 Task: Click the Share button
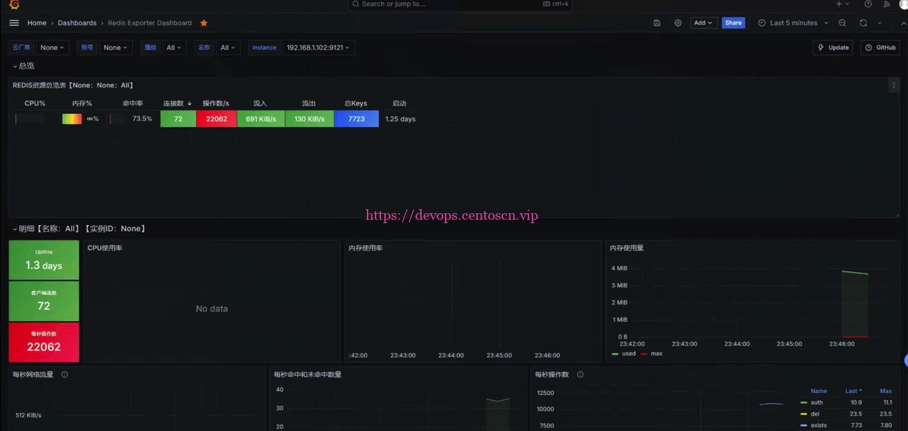coord(733,22)
